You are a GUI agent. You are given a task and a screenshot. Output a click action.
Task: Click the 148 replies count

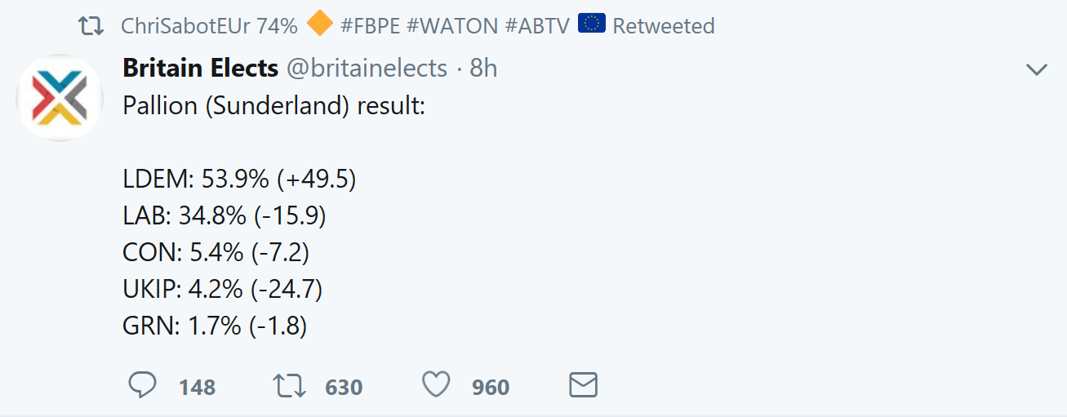tap(197, 387)
